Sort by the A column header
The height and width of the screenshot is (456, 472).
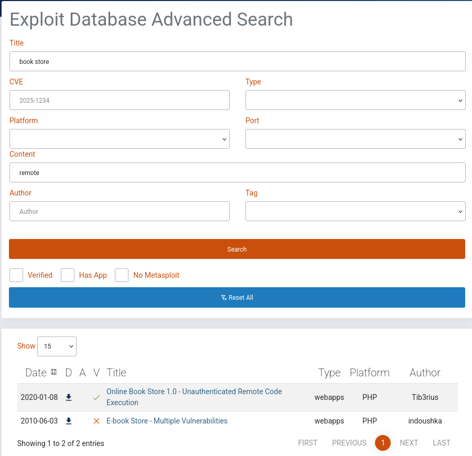(x=82, y=372)
